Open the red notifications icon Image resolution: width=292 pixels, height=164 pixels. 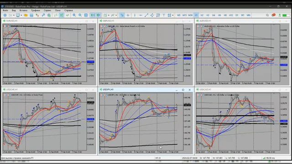(273, 15)
